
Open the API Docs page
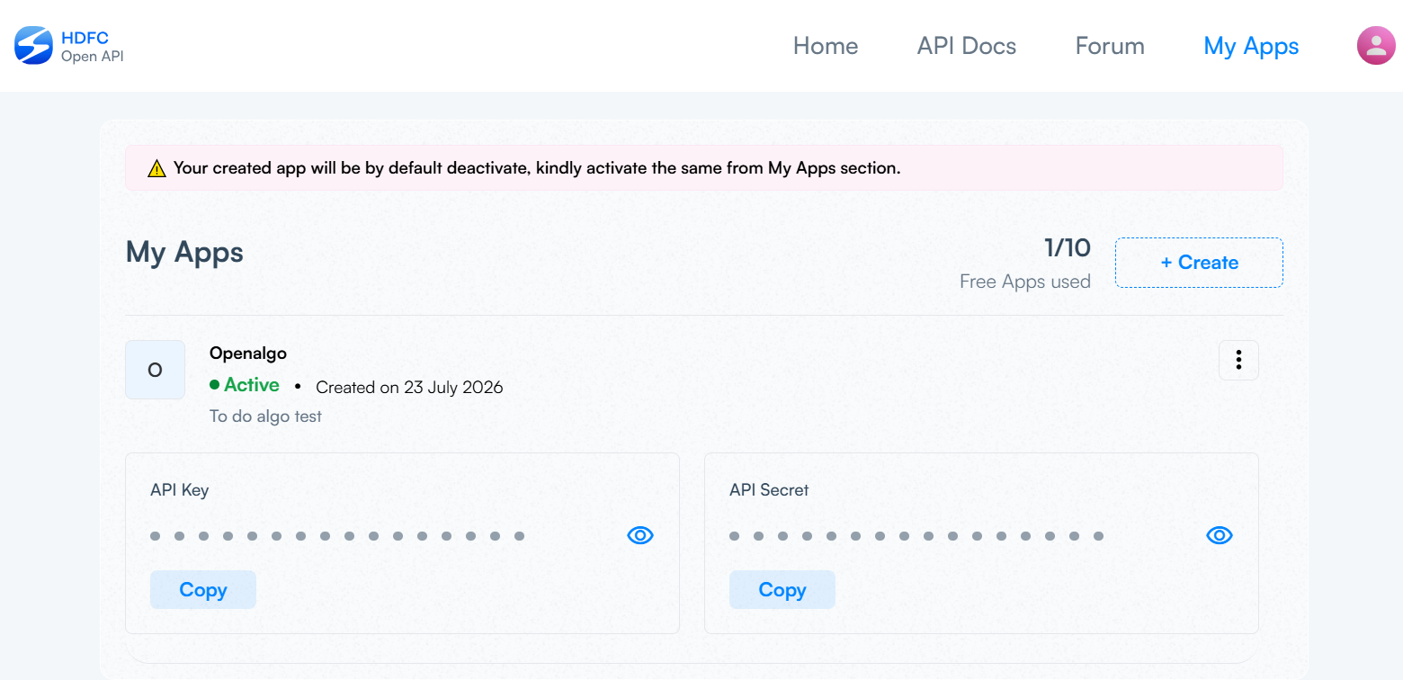(x=967, y=46)
